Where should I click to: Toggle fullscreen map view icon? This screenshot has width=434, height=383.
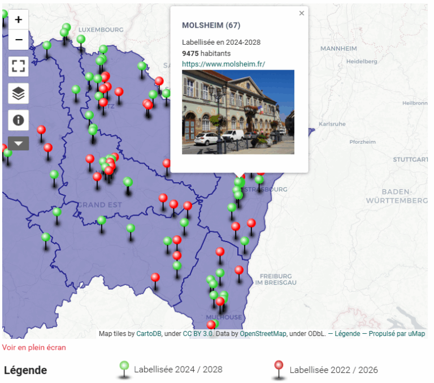tap(19, 66)
